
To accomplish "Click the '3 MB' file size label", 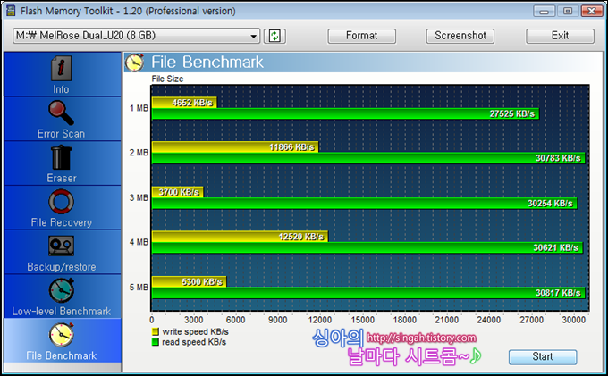I will coord(139,197).
